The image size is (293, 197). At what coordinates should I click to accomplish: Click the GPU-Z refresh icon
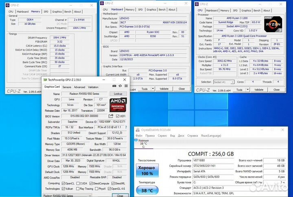click(120, 86)
